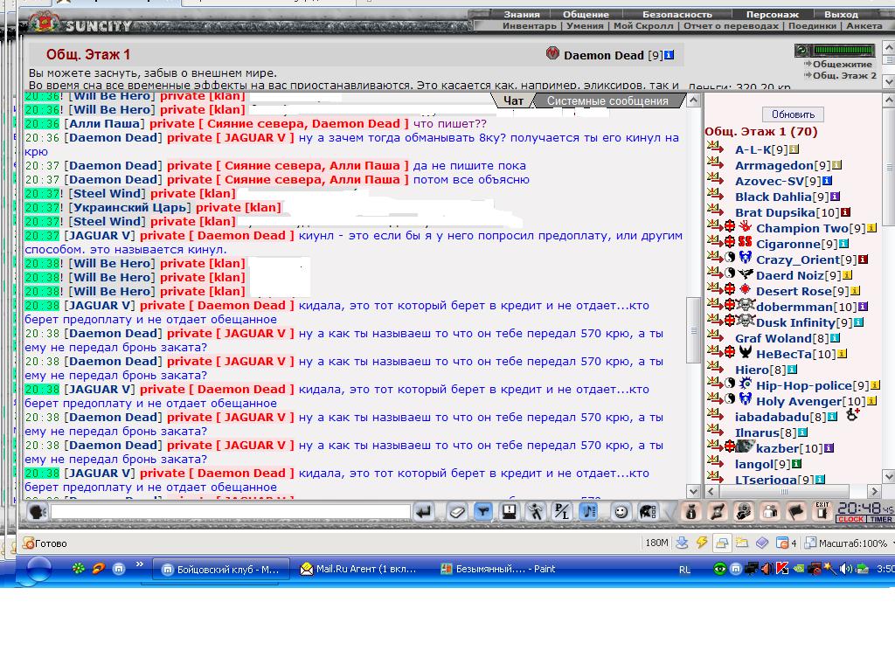Clear chat with the eraser icon
Image resolution: width=895 pixels, height=671 pixels.
point(456,512)
